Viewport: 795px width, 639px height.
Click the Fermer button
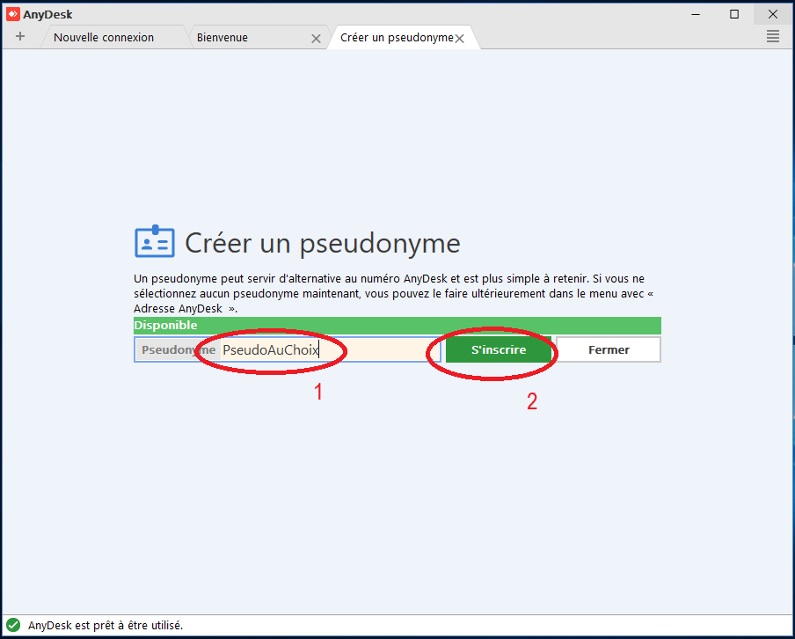coord(609,349)
